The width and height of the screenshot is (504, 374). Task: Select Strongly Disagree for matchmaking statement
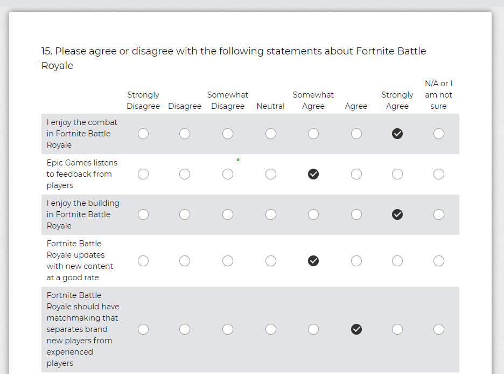tap(143, 329)
